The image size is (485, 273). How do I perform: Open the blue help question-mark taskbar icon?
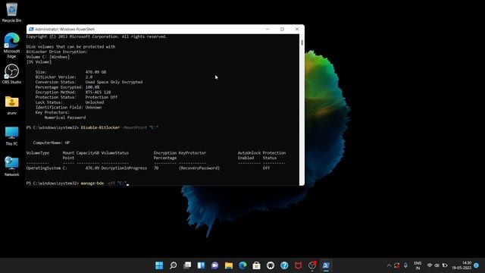tap(284, 265)
